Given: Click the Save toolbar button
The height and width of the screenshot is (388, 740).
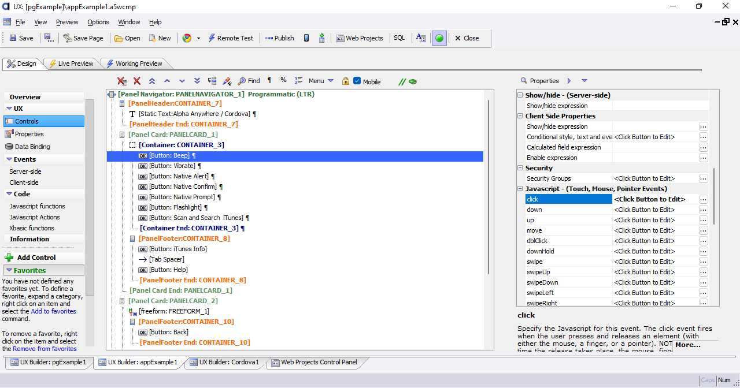Looking at the screenshot, I should (x=21, y=38).
